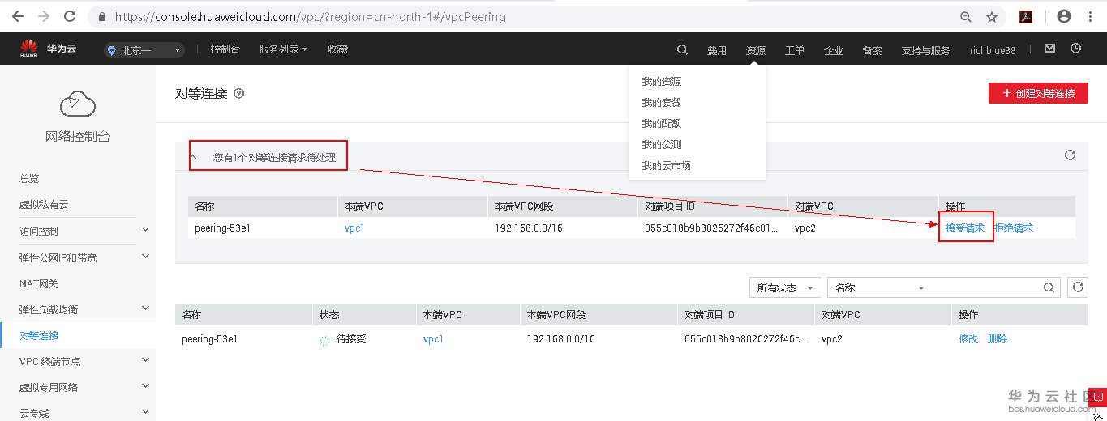The width and height of the screenshot is (1107, 421).
Task: Reload the page with the browser refresh icon
Action: tap(70, 16)
